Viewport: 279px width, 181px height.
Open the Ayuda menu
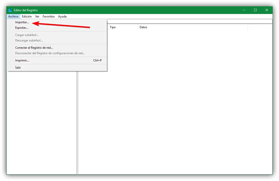pyautogui.click(x=62, y=16)
